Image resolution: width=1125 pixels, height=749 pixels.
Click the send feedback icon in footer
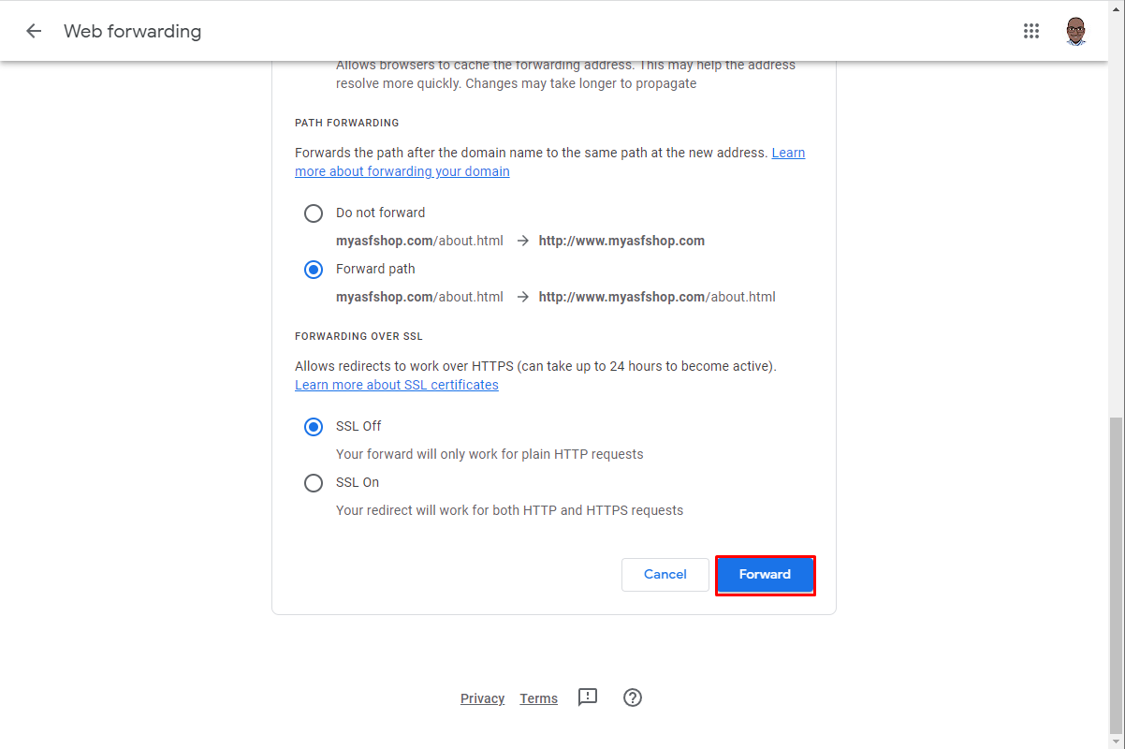click(588, 698)
